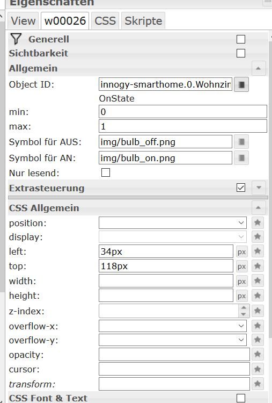
Task: Toggle the px unit button for top
Action: 242,267
